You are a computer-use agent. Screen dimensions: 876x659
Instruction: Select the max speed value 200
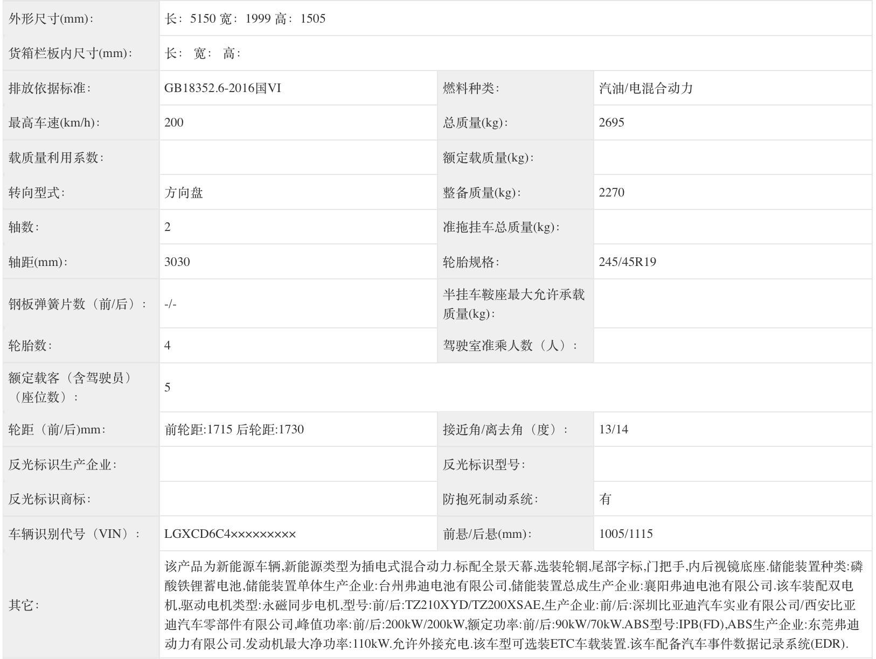click(174, 123)
